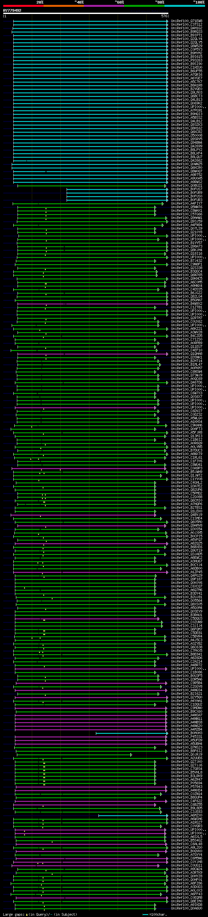
Task: Click label UniRef100_P57843
Action: pos(187,786)
